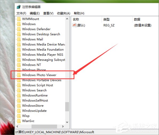Open the 帮助(H) menu
Viewport: 159px width, 135px height.
click(x=79, y=13)
